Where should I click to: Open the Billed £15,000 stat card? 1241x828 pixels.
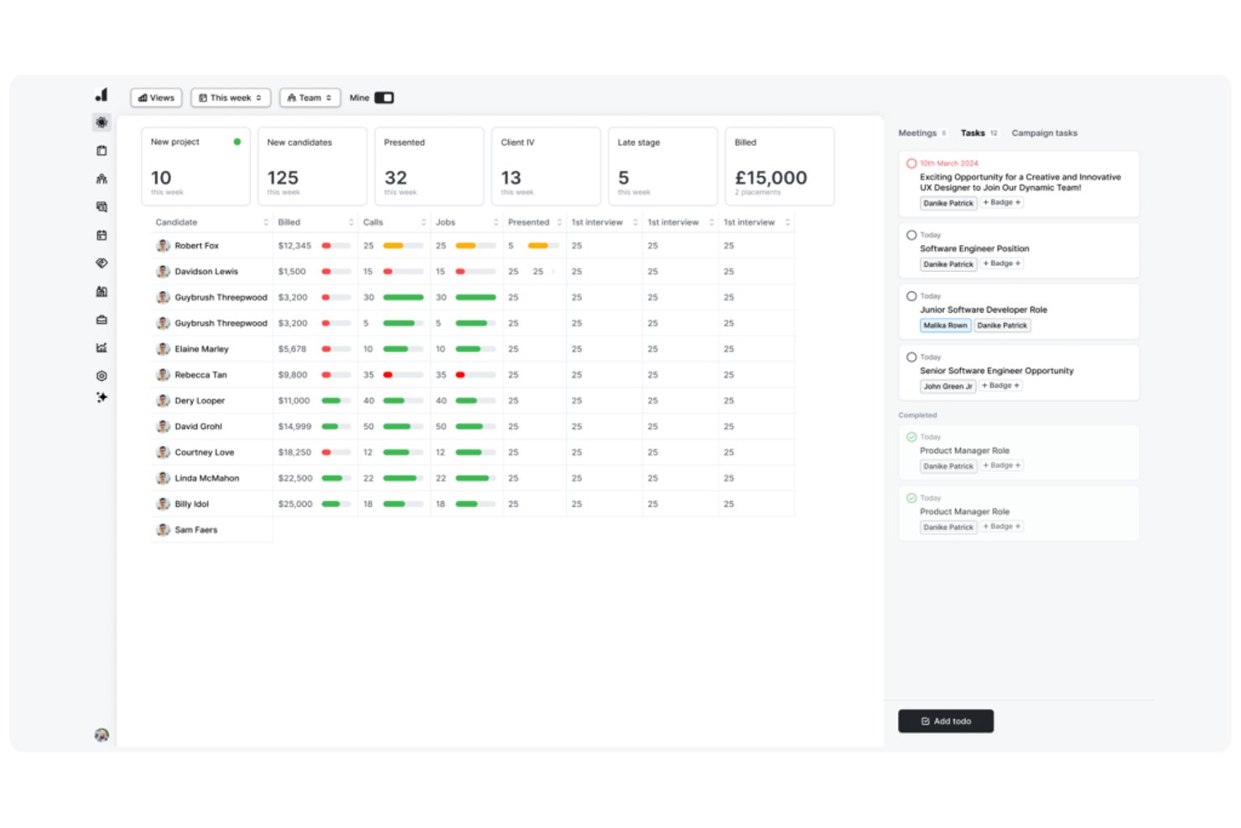779,166
